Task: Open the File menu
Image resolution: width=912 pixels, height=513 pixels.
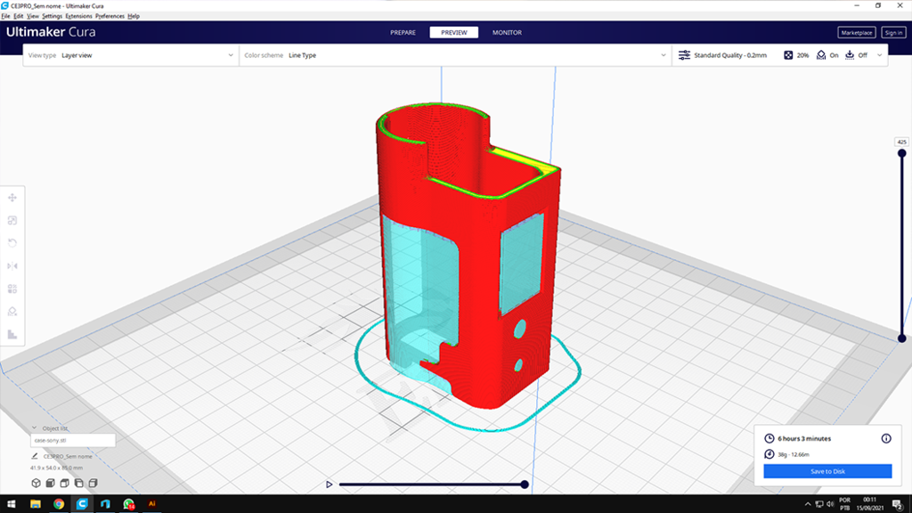Action: tap(6, 16)
